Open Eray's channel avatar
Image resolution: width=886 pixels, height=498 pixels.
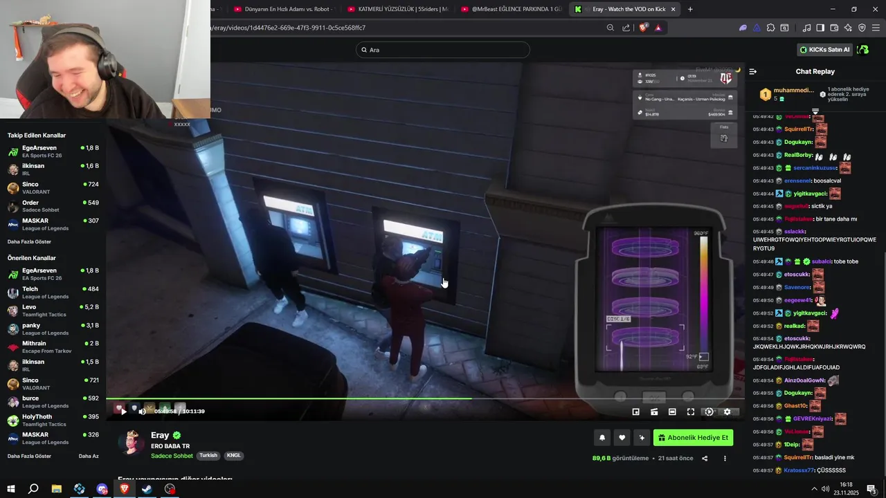(131, 443)
